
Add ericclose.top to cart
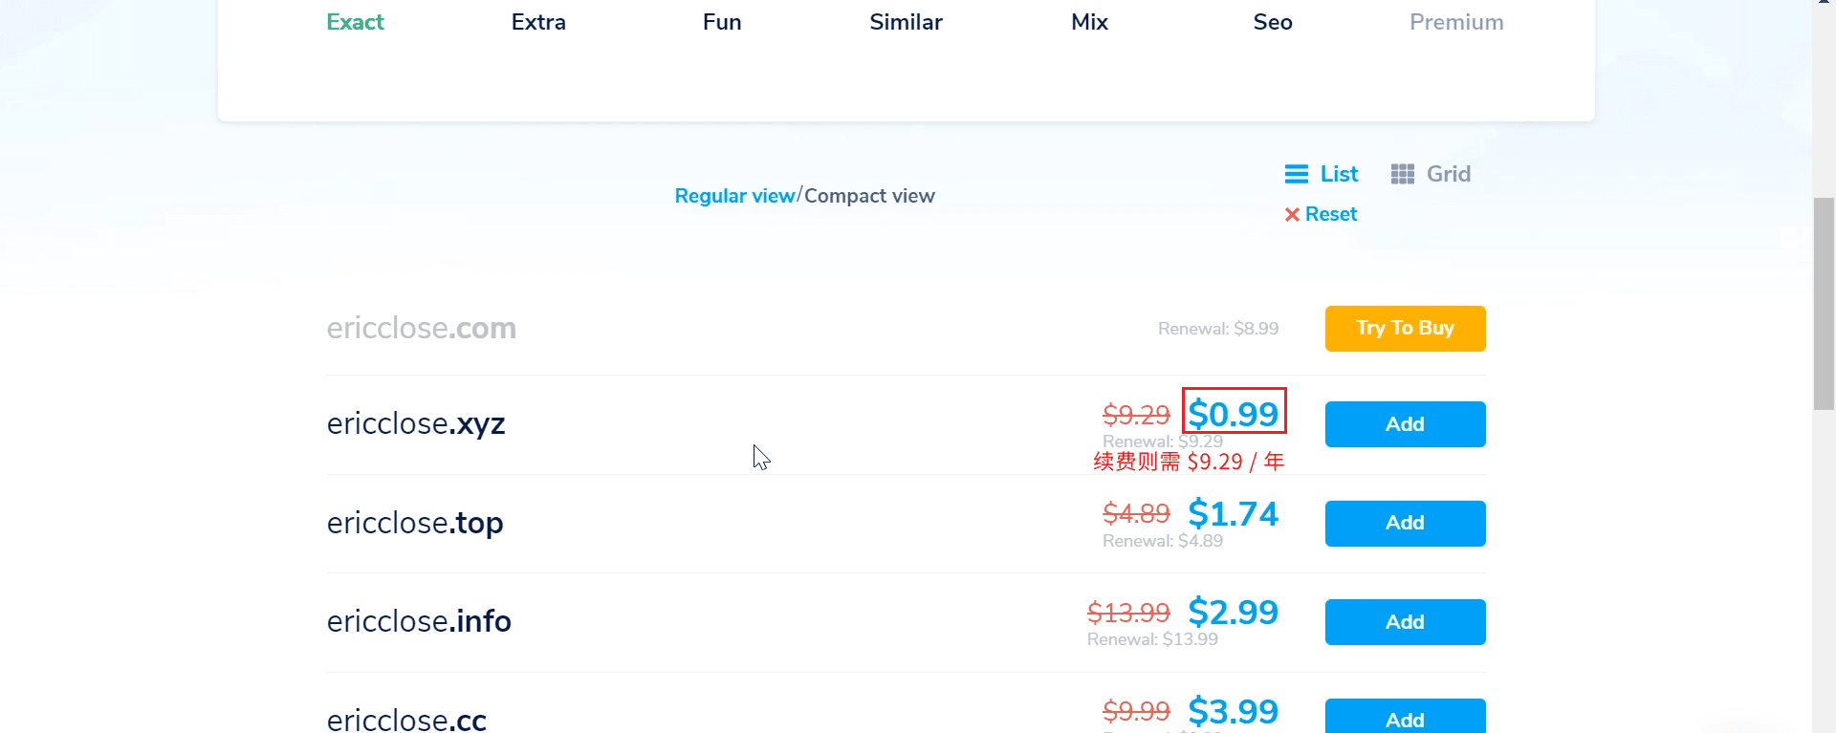point(1405,524)
